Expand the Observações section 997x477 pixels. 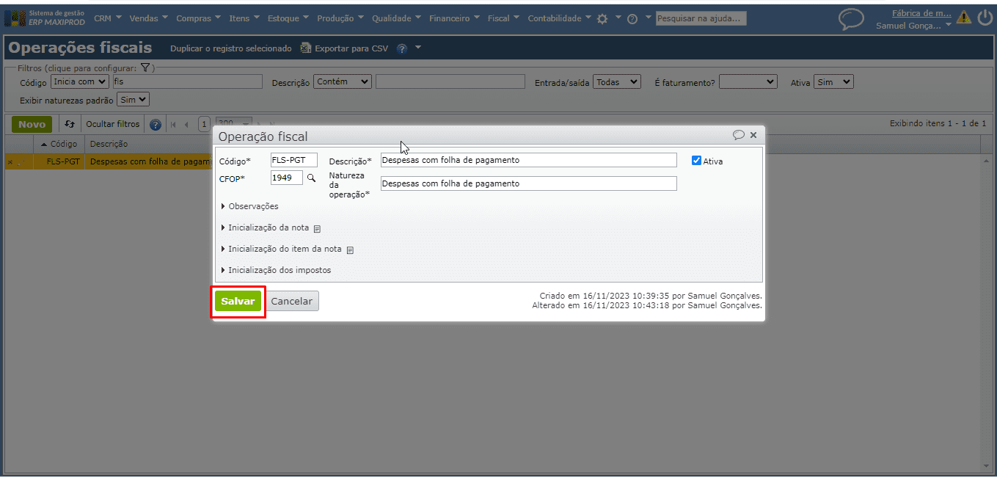tap(249, 206)
